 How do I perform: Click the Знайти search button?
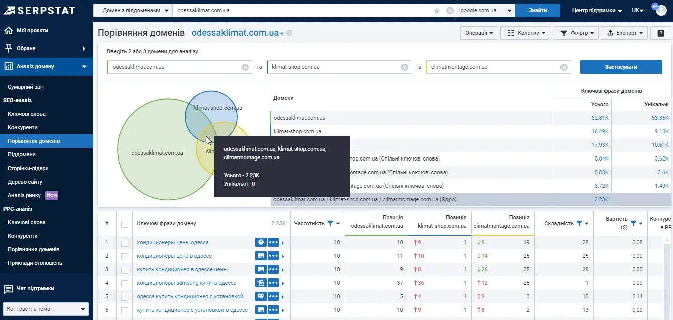tap(538, 10)
